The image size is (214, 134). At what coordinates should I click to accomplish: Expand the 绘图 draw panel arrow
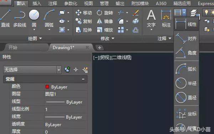pos(41,38)
